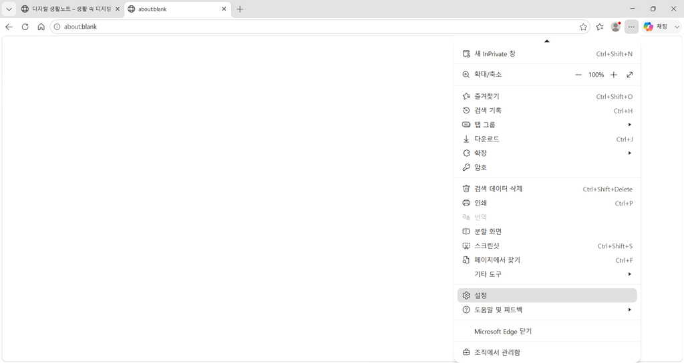684x363 pixels.
Task: Open 검색 기록 history
Action: tap(547, 111)
